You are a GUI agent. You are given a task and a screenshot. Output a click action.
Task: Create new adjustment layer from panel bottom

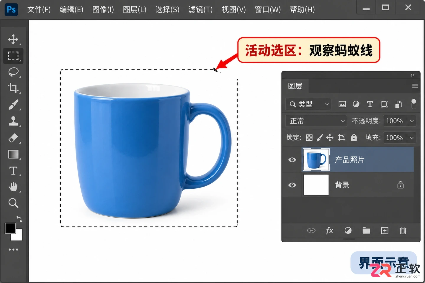point(348,231)
